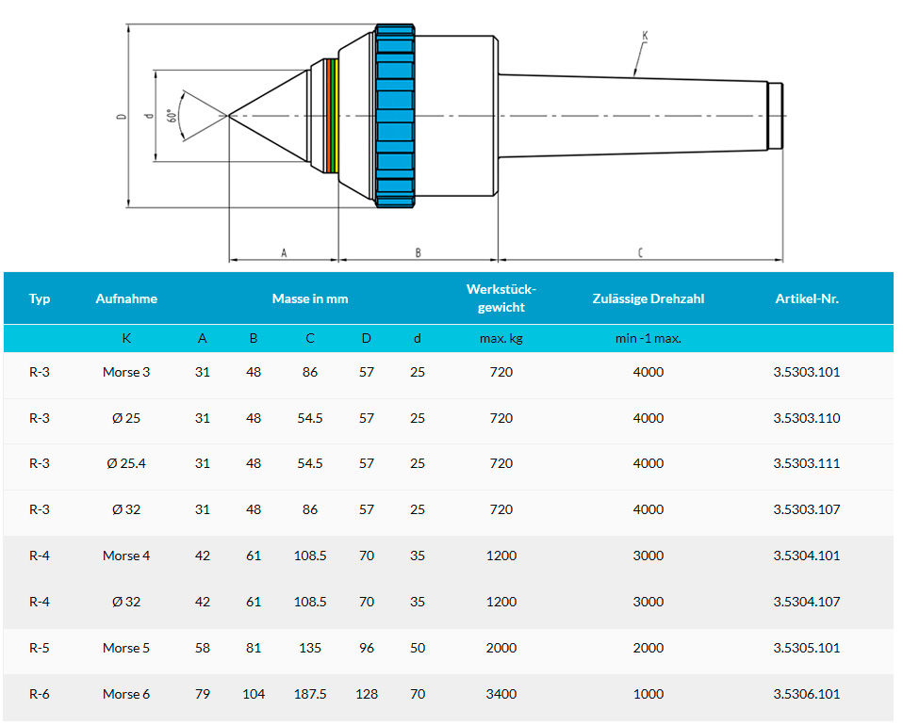Open article 3.5305.101 entry
903x725 pixels.
806,648
